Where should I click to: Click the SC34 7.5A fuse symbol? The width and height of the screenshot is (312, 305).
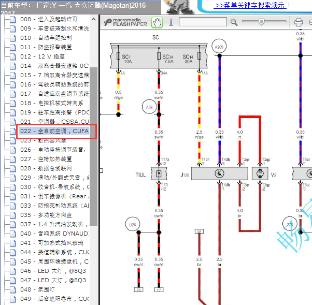click(159, 56)
